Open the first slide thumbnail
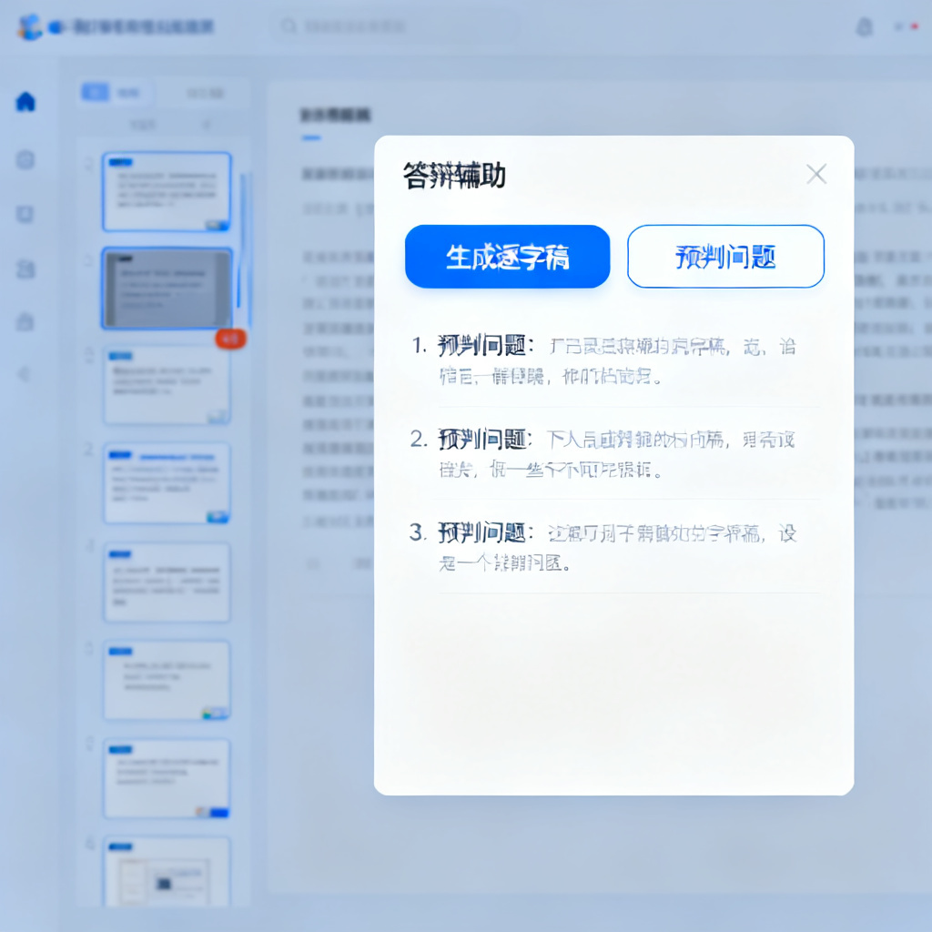 point(167,192)
